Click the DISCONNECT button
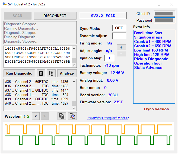Image resolution: width=178 pixels, height=154 pixels. [55, 16]
